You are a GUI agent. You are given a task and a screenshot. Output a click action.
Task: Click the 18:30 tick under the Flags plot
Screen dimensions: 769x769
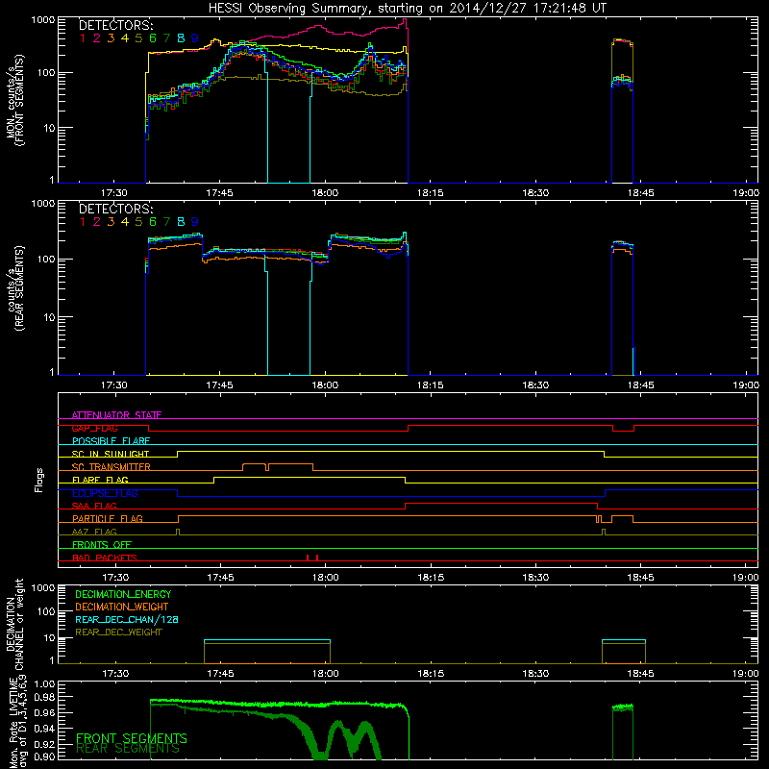[x=535, y=578]
